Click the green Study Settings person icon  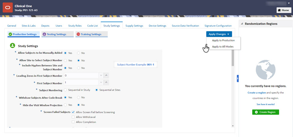pyautogui.click(x=12, y=46)
